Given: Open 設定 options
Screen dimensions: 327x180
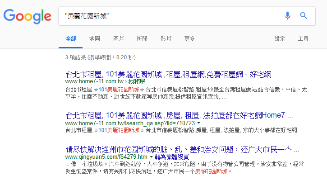Looking at the screenshot, I should pyautogui.click(x=280, y=39).
